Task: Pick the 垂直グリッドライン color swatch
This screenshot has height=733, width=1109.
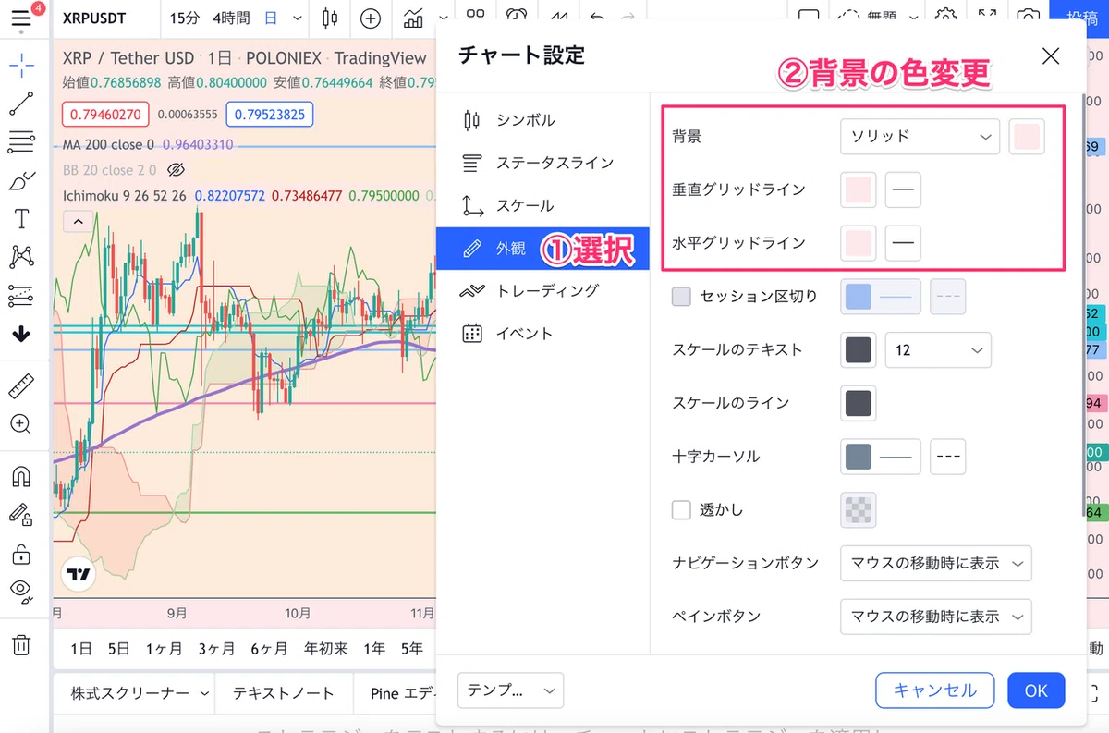Action: click(x=859, y=190)
